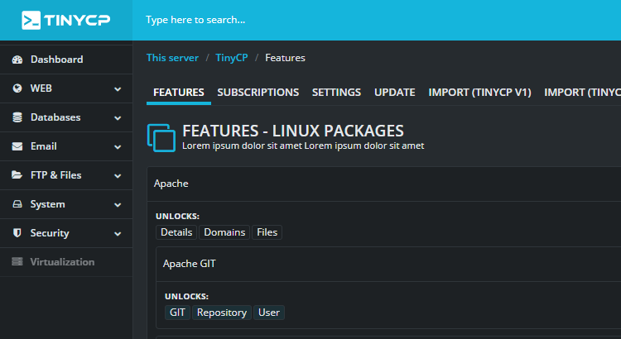Click the Domains tag under Apache

click(224, 232)
